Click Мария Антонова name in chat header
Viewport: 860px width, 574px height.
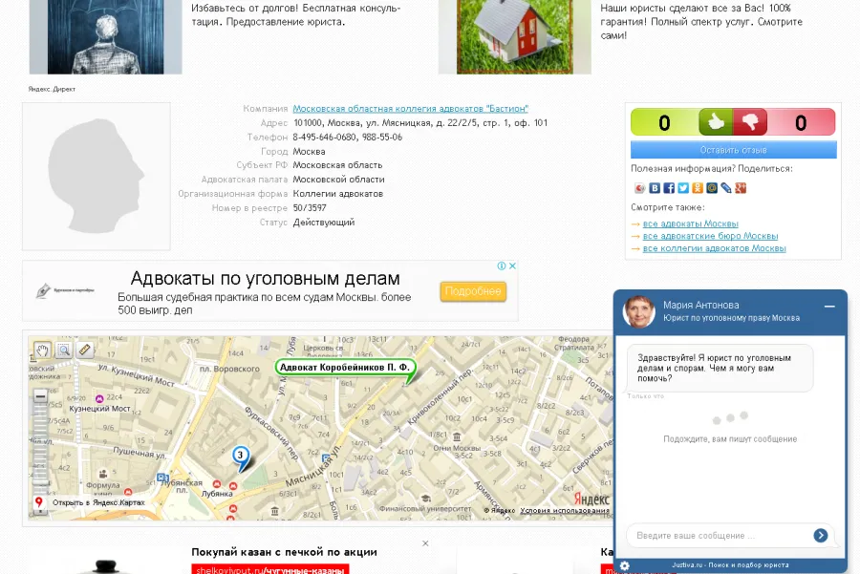coord(701,305)
